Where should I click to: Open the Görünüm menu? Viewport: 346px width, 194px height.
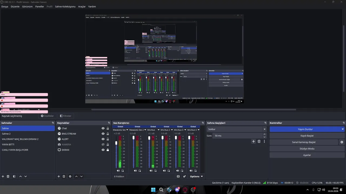27,6
